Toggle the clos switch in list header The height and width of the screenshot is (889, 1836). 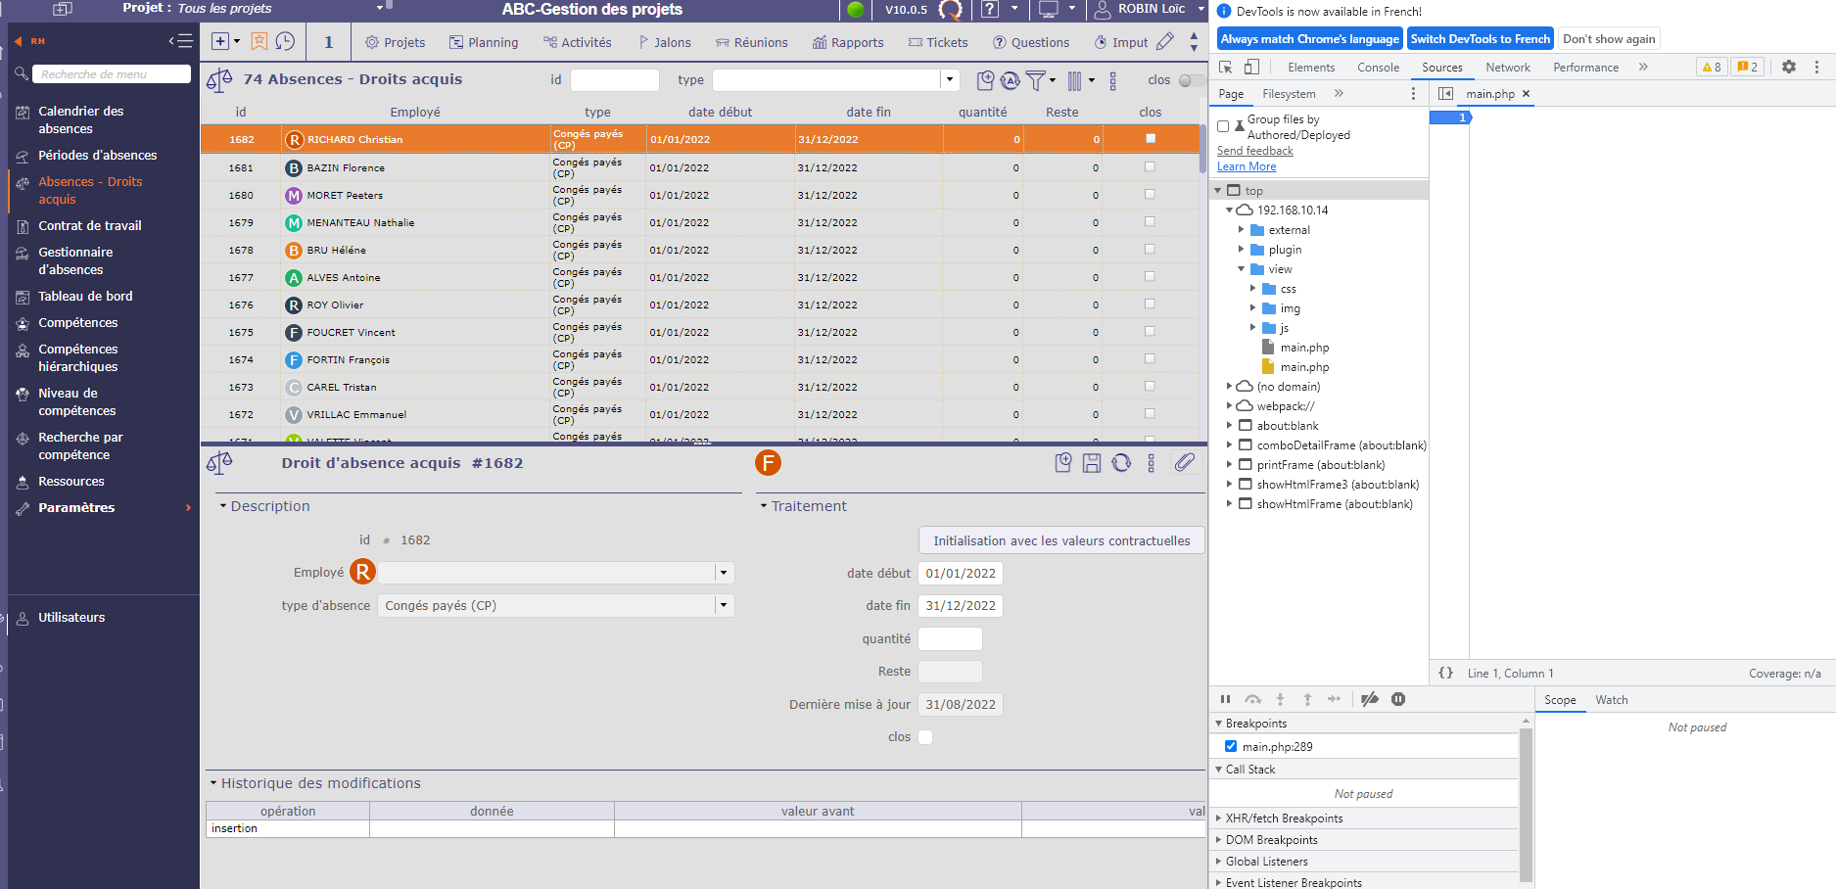(x=1191, y=80)
